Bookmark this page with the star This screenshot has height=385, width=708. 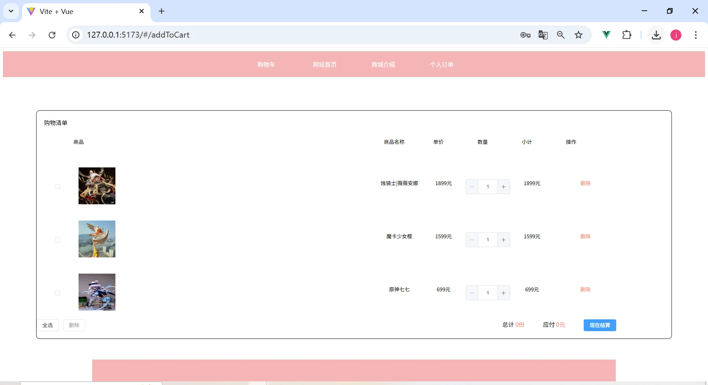coord(579,35)
